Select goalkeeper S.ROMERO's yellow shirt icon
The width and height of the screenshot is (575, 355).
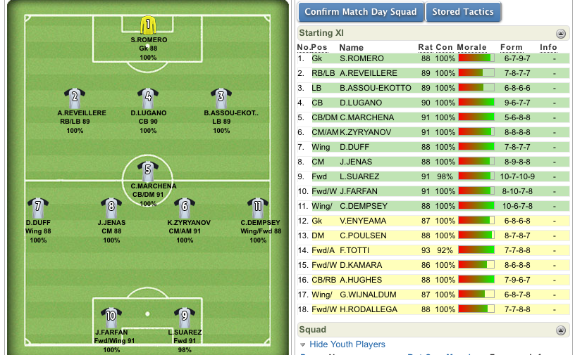pyautogui.click(x=148, y=25)
